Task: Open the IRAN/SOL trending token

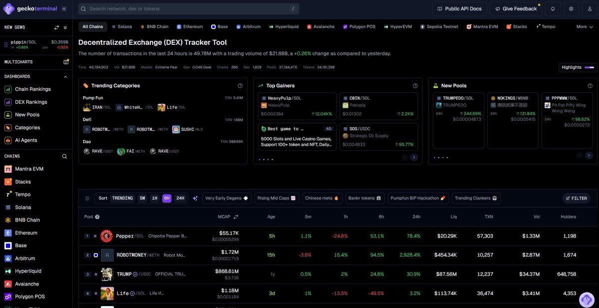Action: pos(97,107)
